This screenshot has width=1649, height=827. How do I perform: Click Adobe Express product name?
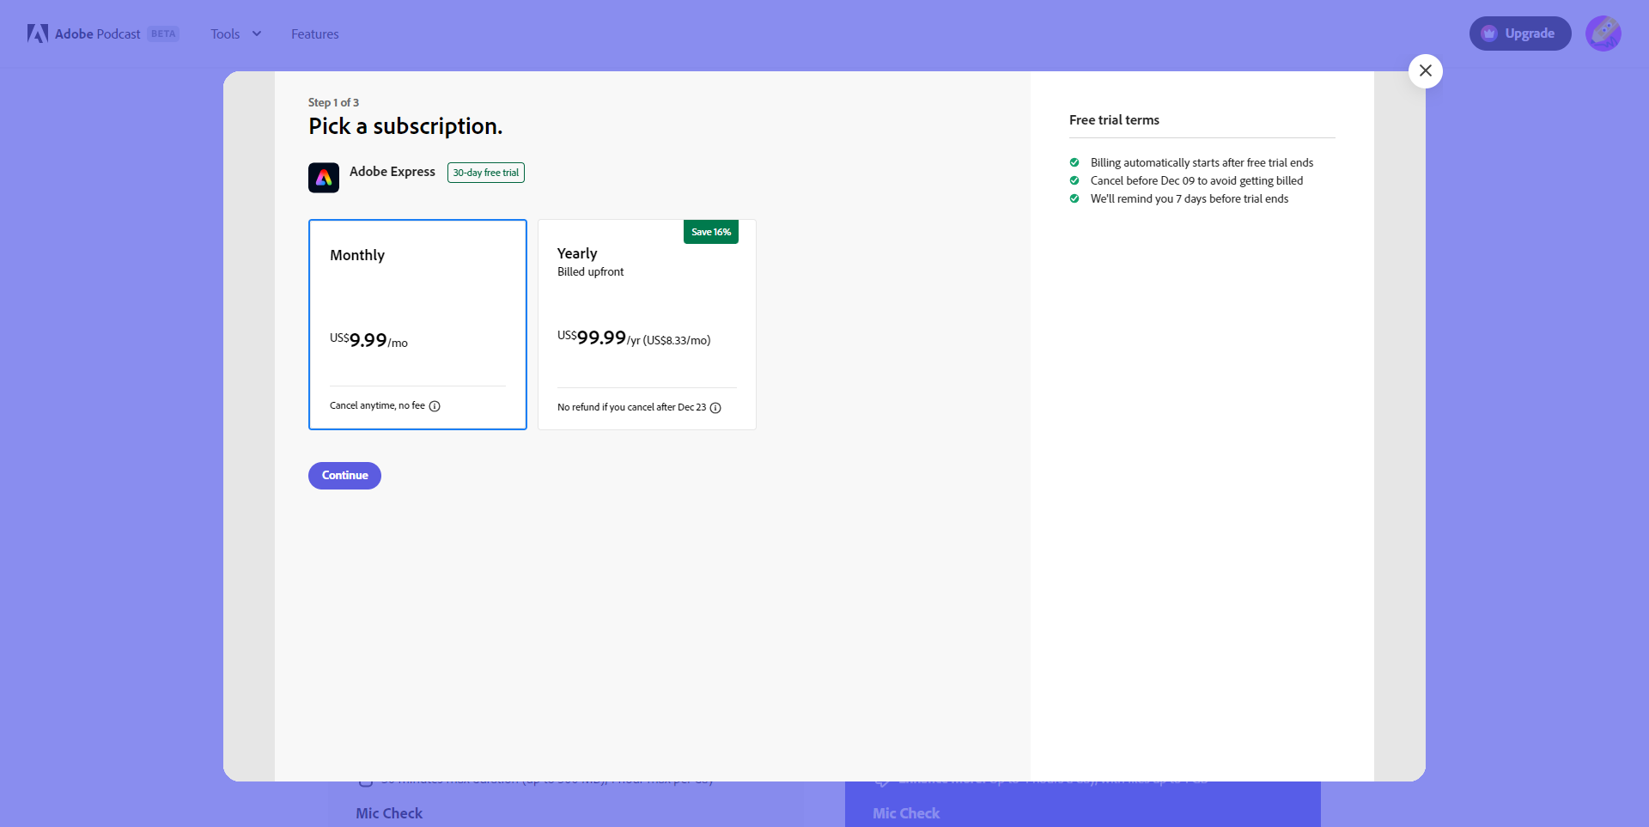click(x=392, y=172)
